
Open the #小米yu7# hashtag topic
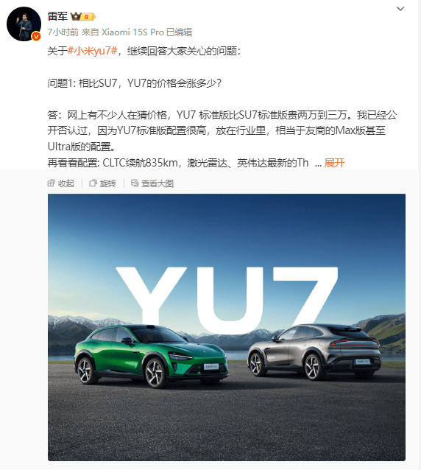(x=92, y=51)
